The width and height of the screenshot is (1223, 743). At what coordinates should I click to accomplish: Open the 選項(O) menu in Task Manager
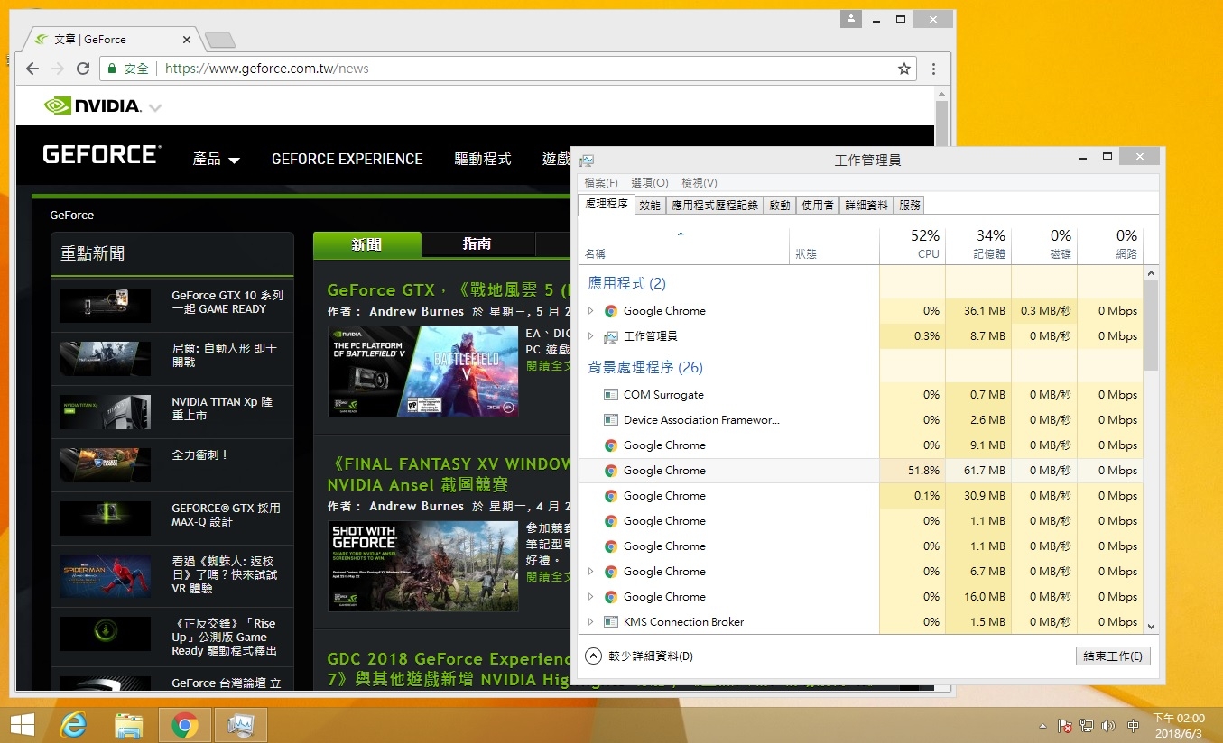click(650, 183)
